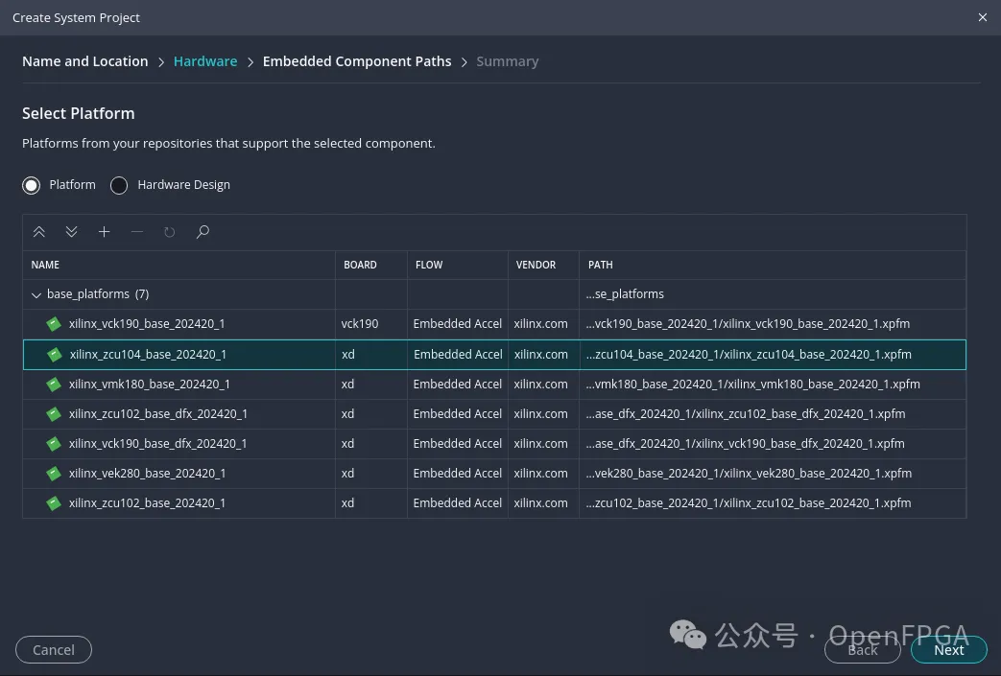This screenshot has height=676, width=1001.
Task: Choose xilinx_zcu102_base_dfx_202420_1 platform
Action: click(494, 414)
